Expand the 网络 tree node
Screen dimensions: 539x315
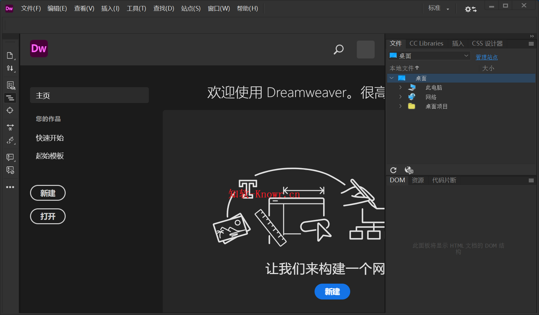click(x=400, y=97)
